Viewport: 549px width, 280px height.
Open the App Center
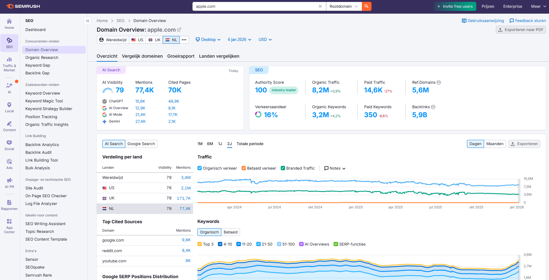pos(9,225)
